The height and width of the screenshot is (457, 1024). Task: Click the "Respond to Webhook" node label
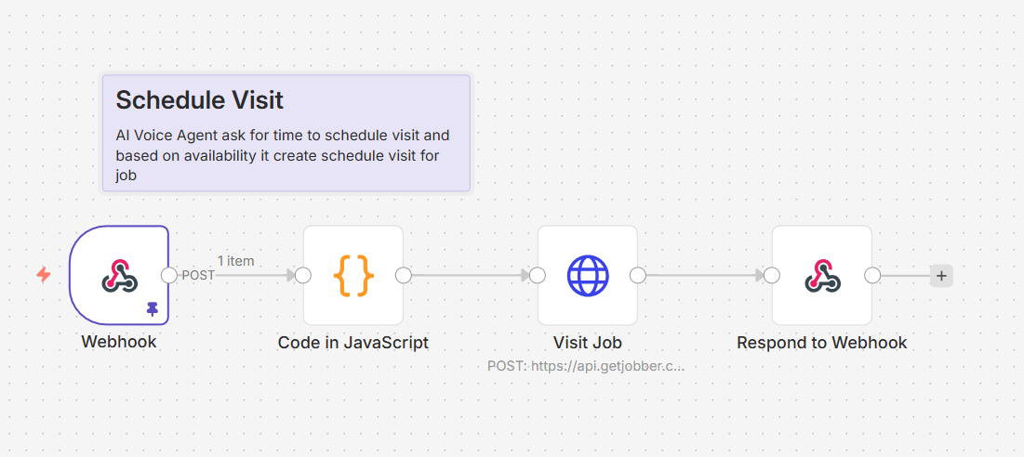click(x=822, y=343)
